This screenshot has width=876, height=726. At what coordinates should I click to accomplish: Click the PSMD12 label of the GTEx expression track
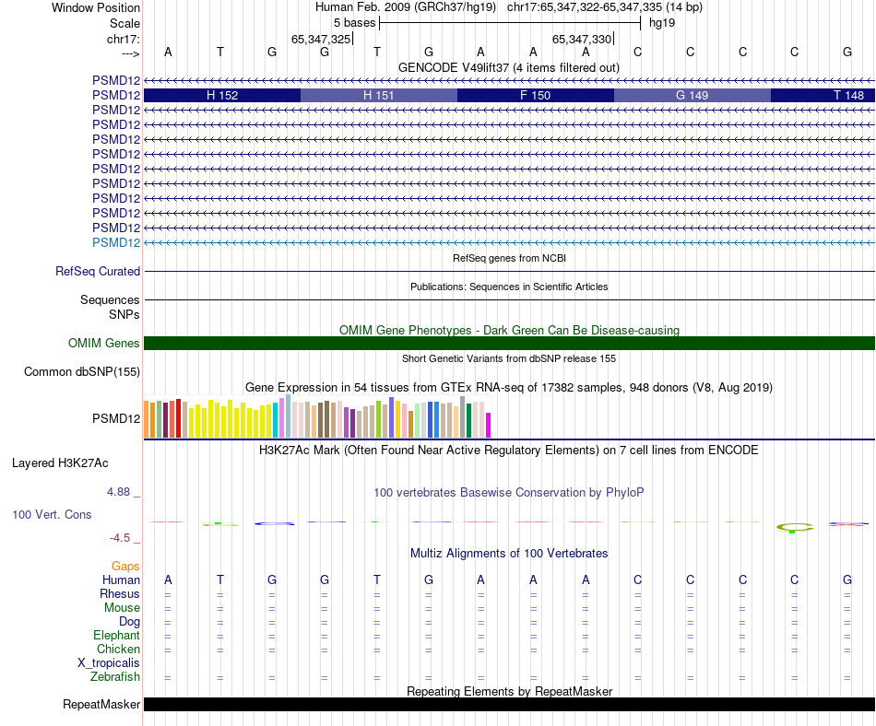(x=116, y=418)
